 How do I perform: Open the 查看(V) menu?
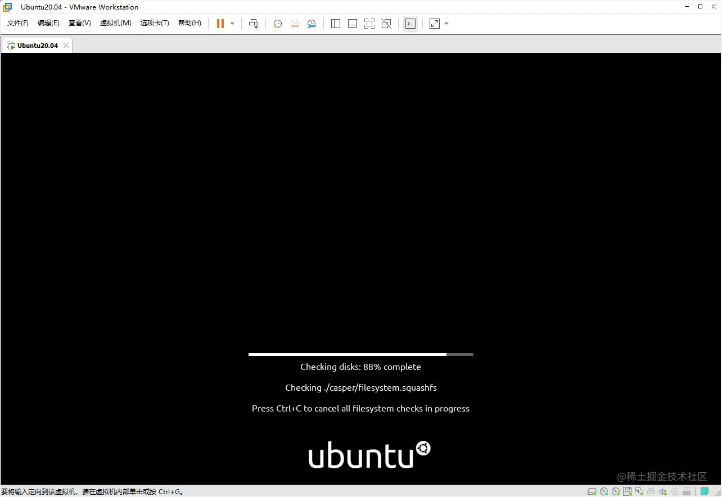pyautogui.click(x=80, y=23)
